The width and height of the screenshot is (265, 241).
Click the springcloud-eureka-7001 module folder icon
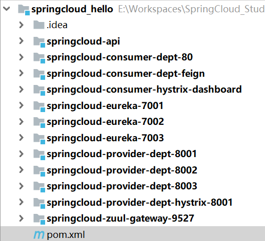[x=39, y=106]
